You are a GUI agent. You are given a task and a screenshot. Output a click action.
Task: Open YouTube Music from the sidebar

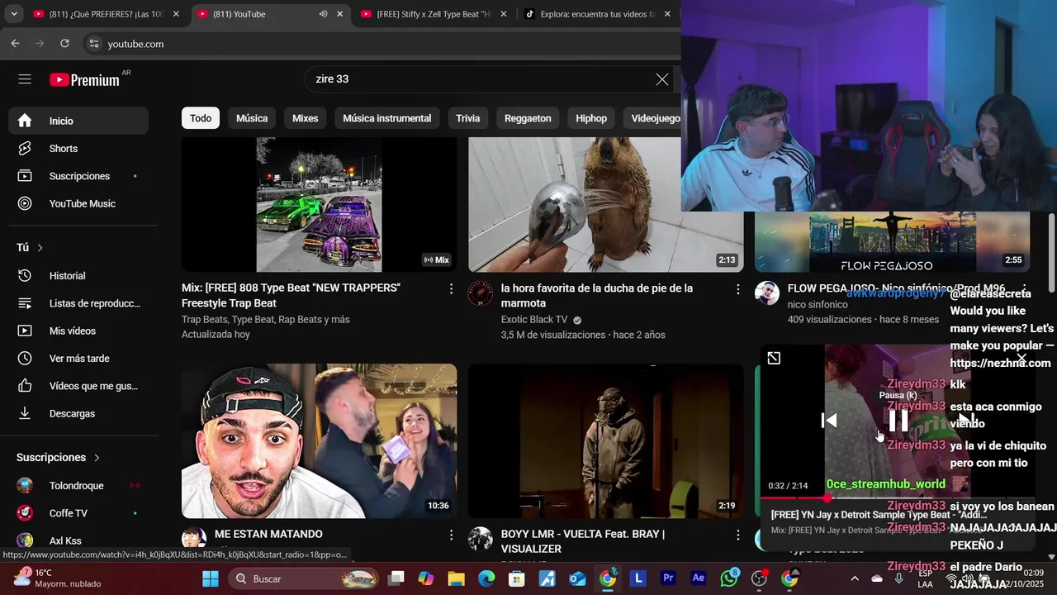click(x=79, y=203)
